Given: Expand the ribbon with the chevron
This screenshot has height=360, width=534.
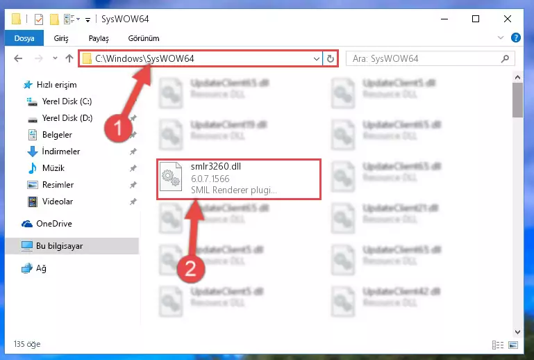Looking at the screenshot, I should point(500,38).
